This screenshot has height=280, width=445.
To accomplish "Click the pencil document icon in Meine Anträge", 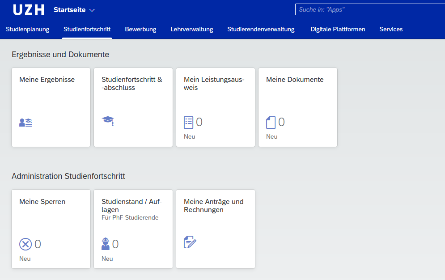I will click(190, 242).
